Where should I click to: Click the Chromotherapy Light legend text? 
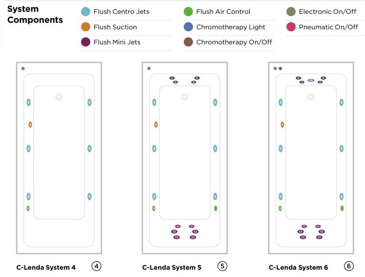tap(231, 27)
